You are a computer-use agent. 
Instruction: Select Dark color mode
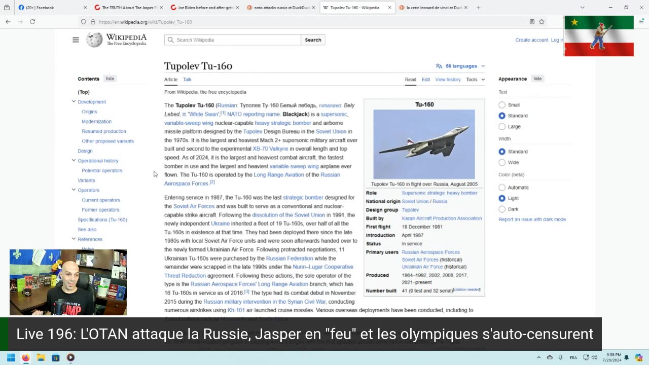502,209
